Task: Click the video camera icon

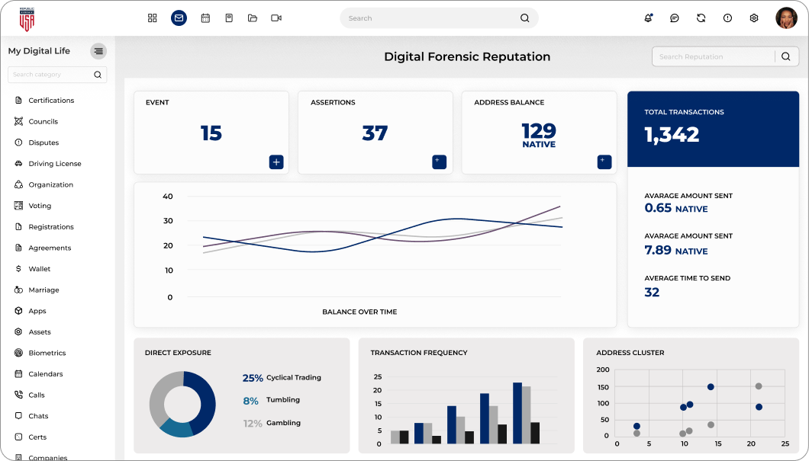Action: coord(276,18)
